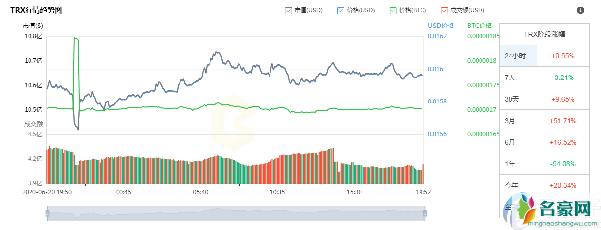Click the +16.52% value

[563, 142]
